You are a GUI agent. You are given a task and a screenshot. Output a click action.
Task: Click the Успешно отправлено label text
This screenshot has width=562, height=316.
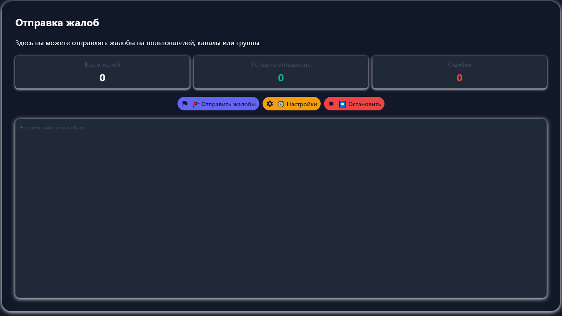click(x=281, y=65)
